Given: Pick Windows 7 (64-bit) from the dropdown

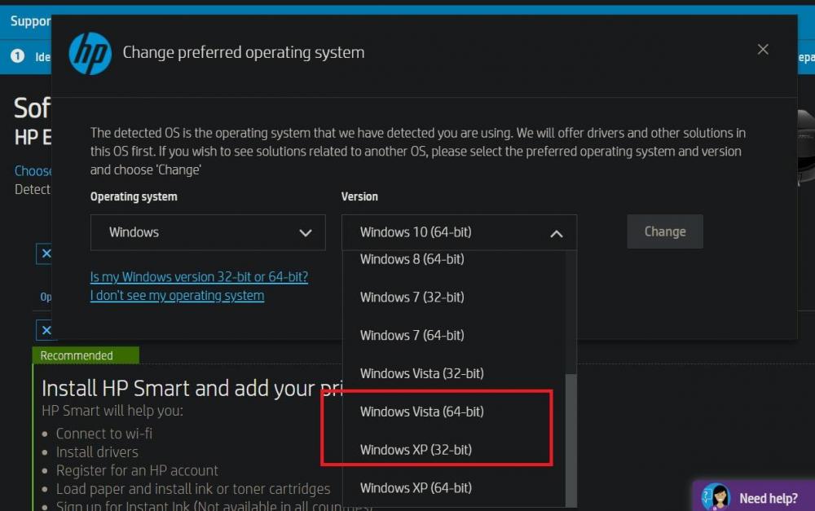Looking at the screenshot, I should (412, 335).
